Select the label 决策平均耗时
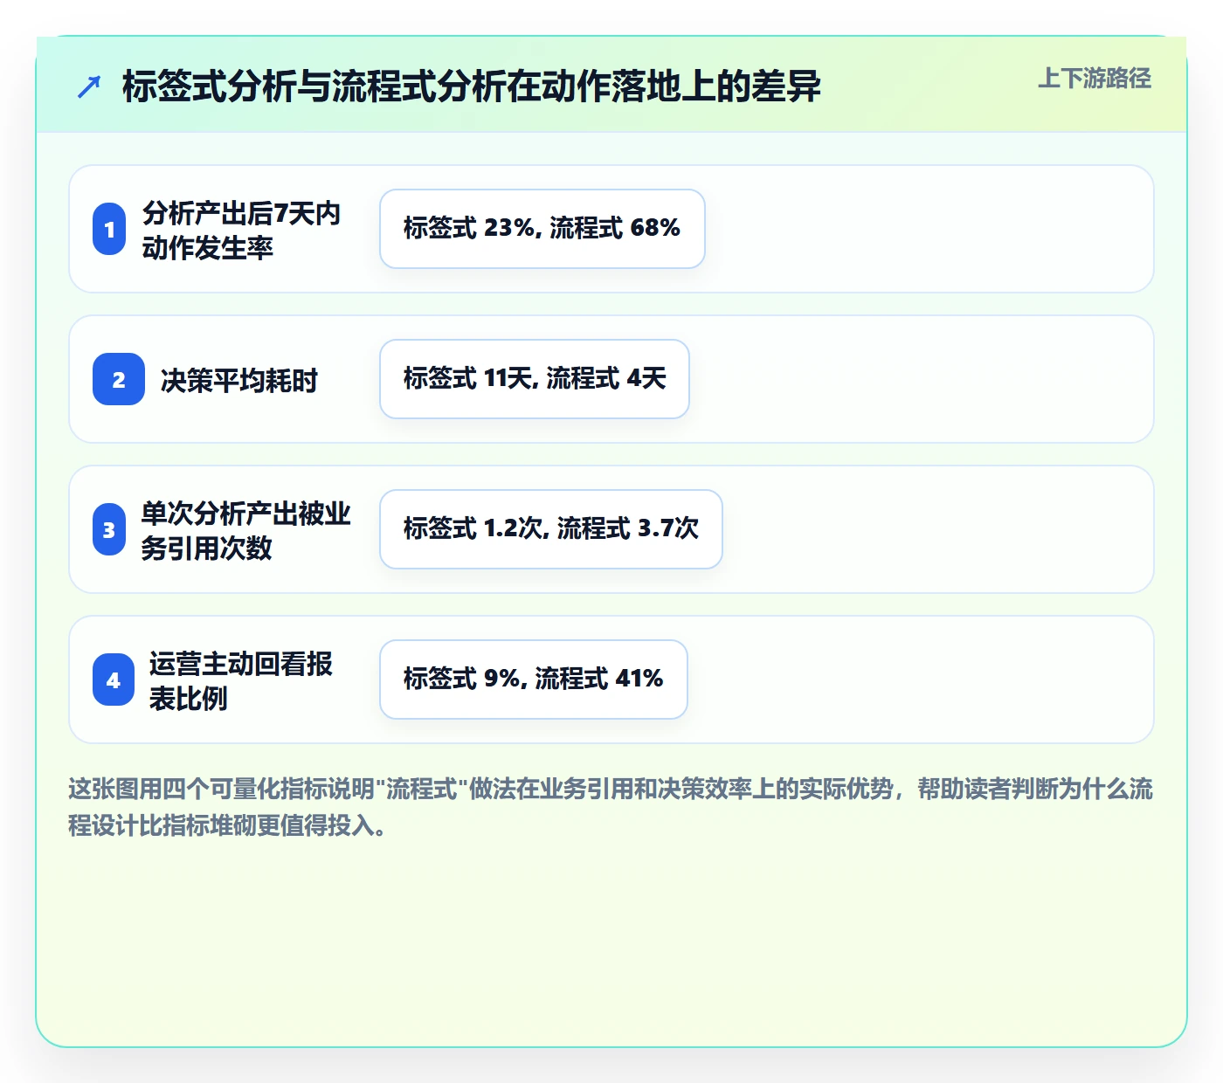The image size is (1223, 1083). pyautogui.click(x=238, y=380)
